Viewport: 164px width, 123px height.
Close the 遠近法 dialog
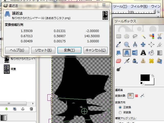104,5
